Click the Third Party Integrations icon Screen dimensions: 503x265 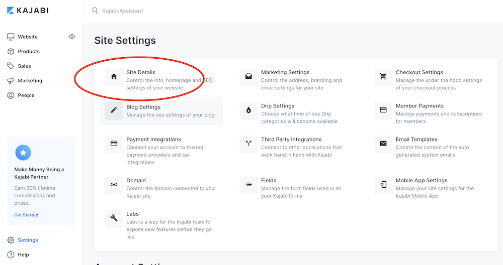pyautogui.click(x=248, y=144)
